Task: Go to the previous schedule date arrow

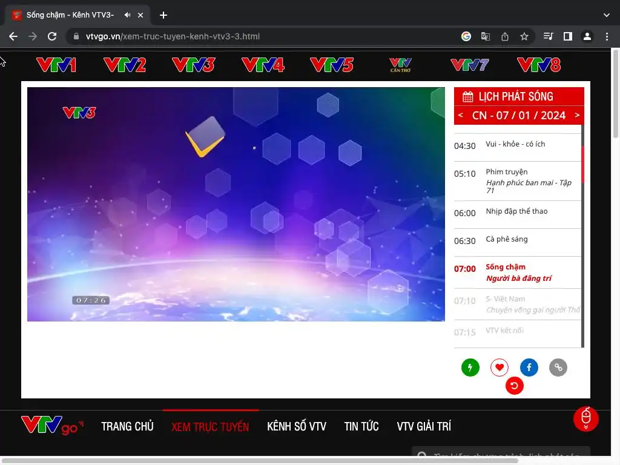Action: click(461, 115)
